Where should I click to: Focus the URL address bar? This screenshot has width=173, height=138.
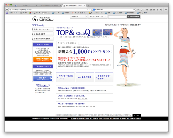49,10
